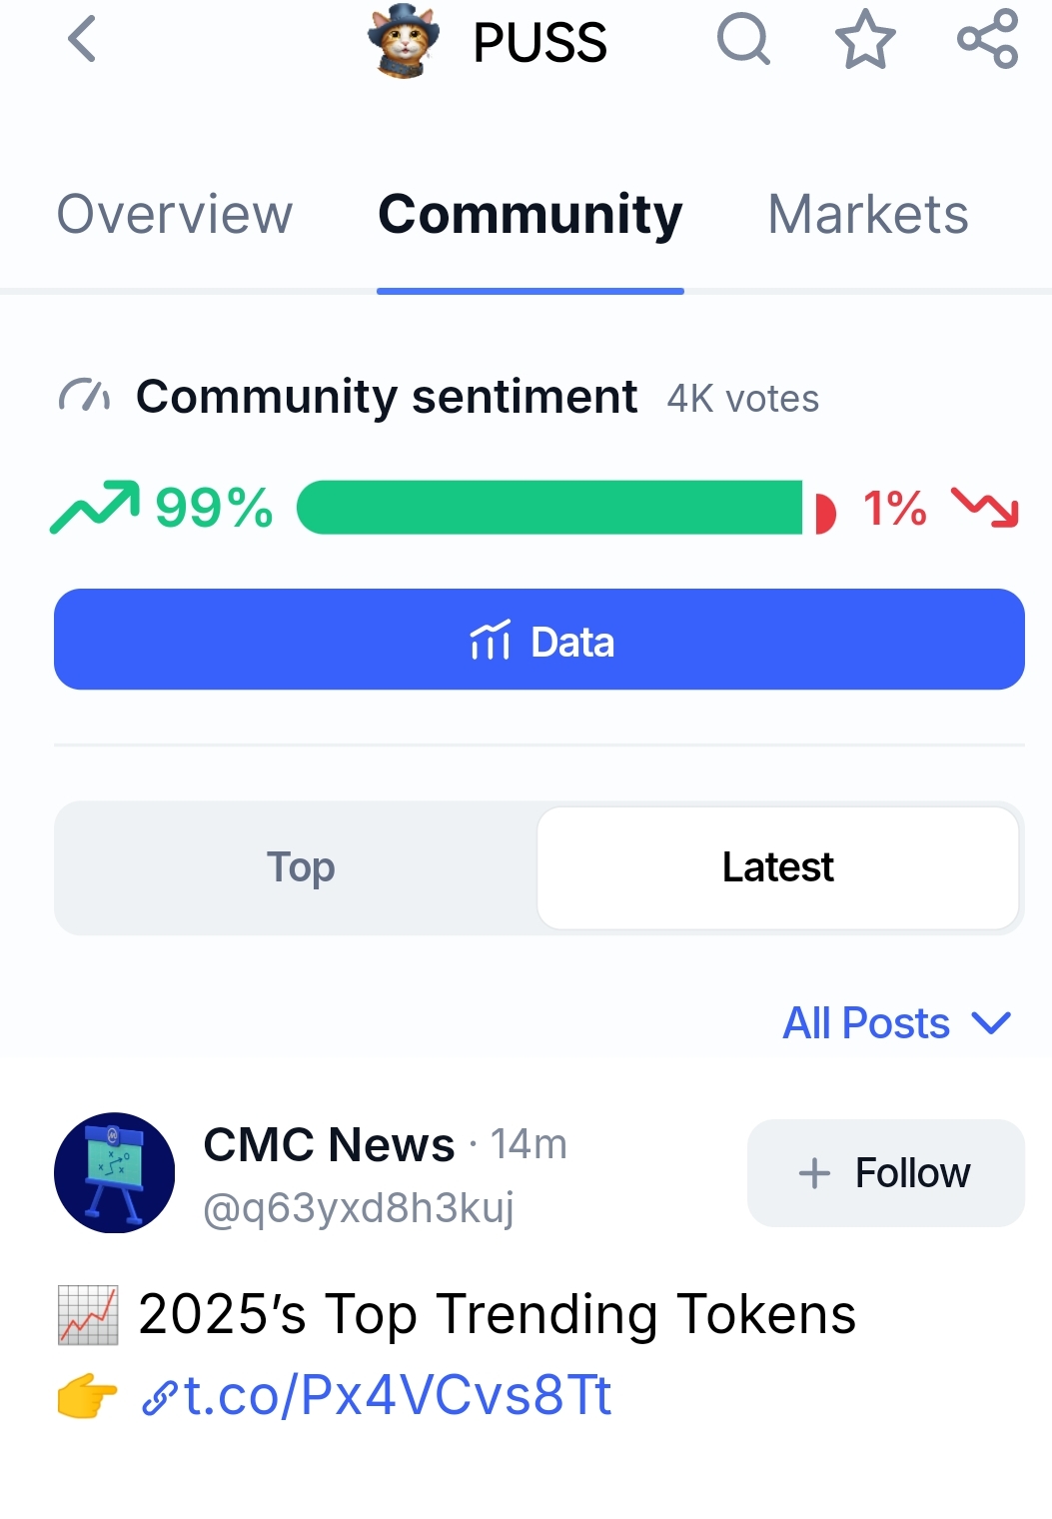Expand the All Posts filter dropdown
Viewport: 1052px width, 1519px height.
(x=897, y=1023)
